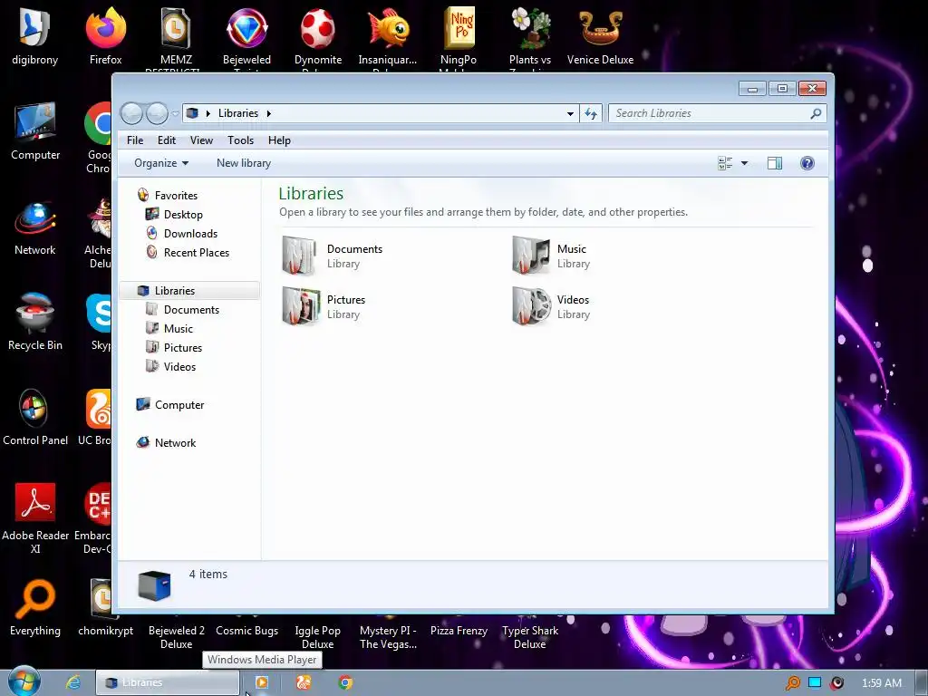This screenshot has height=696, width=928.
Task: Open the Documents library icon
Action: pyautogui.click(x=299, y=256)
